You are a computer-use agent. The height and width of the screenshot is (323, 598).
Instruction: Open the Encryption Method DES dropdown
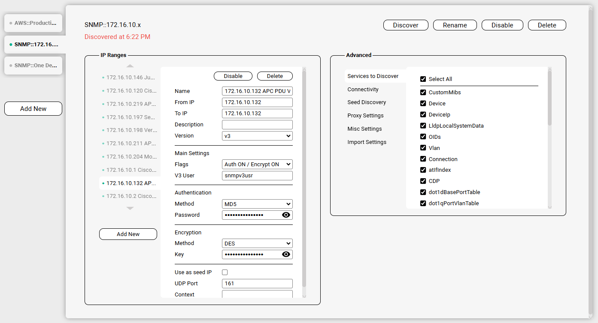click(x=257, y=243)
